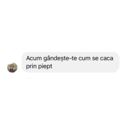This screenshot has height=130, width=130.
Task: Click the word "se" in the message
Action: (95, 58)
